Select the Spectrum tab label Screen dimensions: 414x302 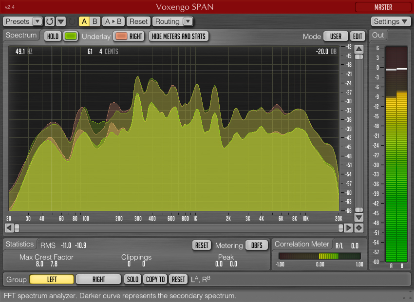point(21,35)
